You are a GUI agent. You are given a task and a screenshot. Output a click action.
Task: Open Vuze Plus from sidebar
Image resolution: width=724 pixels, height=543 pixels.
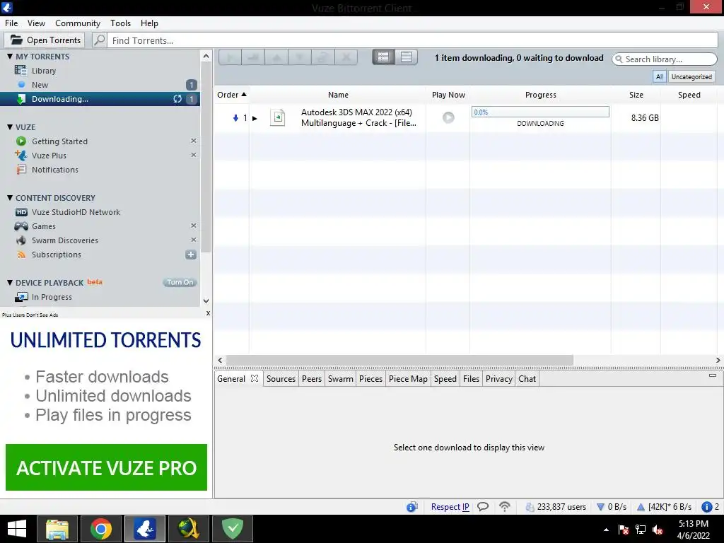(x=49, y=156)
